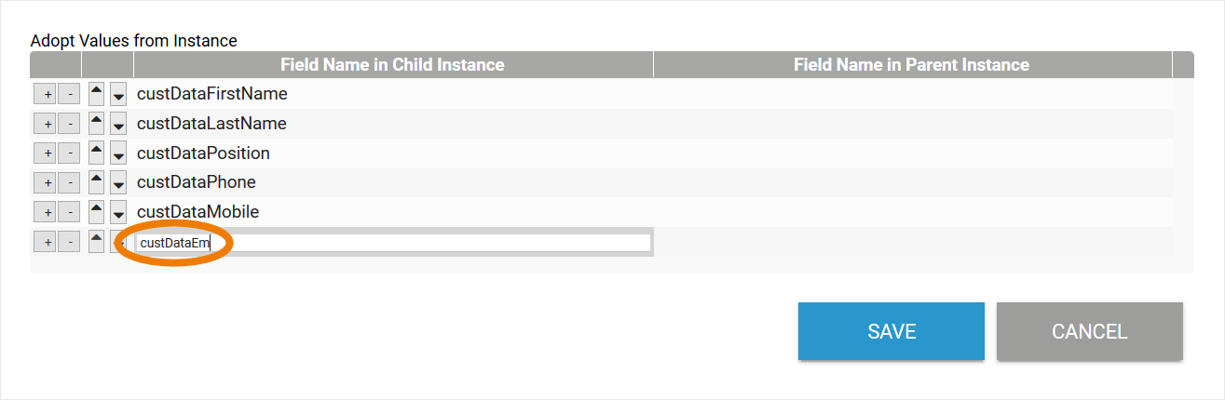Screen dimensions: 1225x400
Task: Click the Save button
Action: [x=891, y=331]
